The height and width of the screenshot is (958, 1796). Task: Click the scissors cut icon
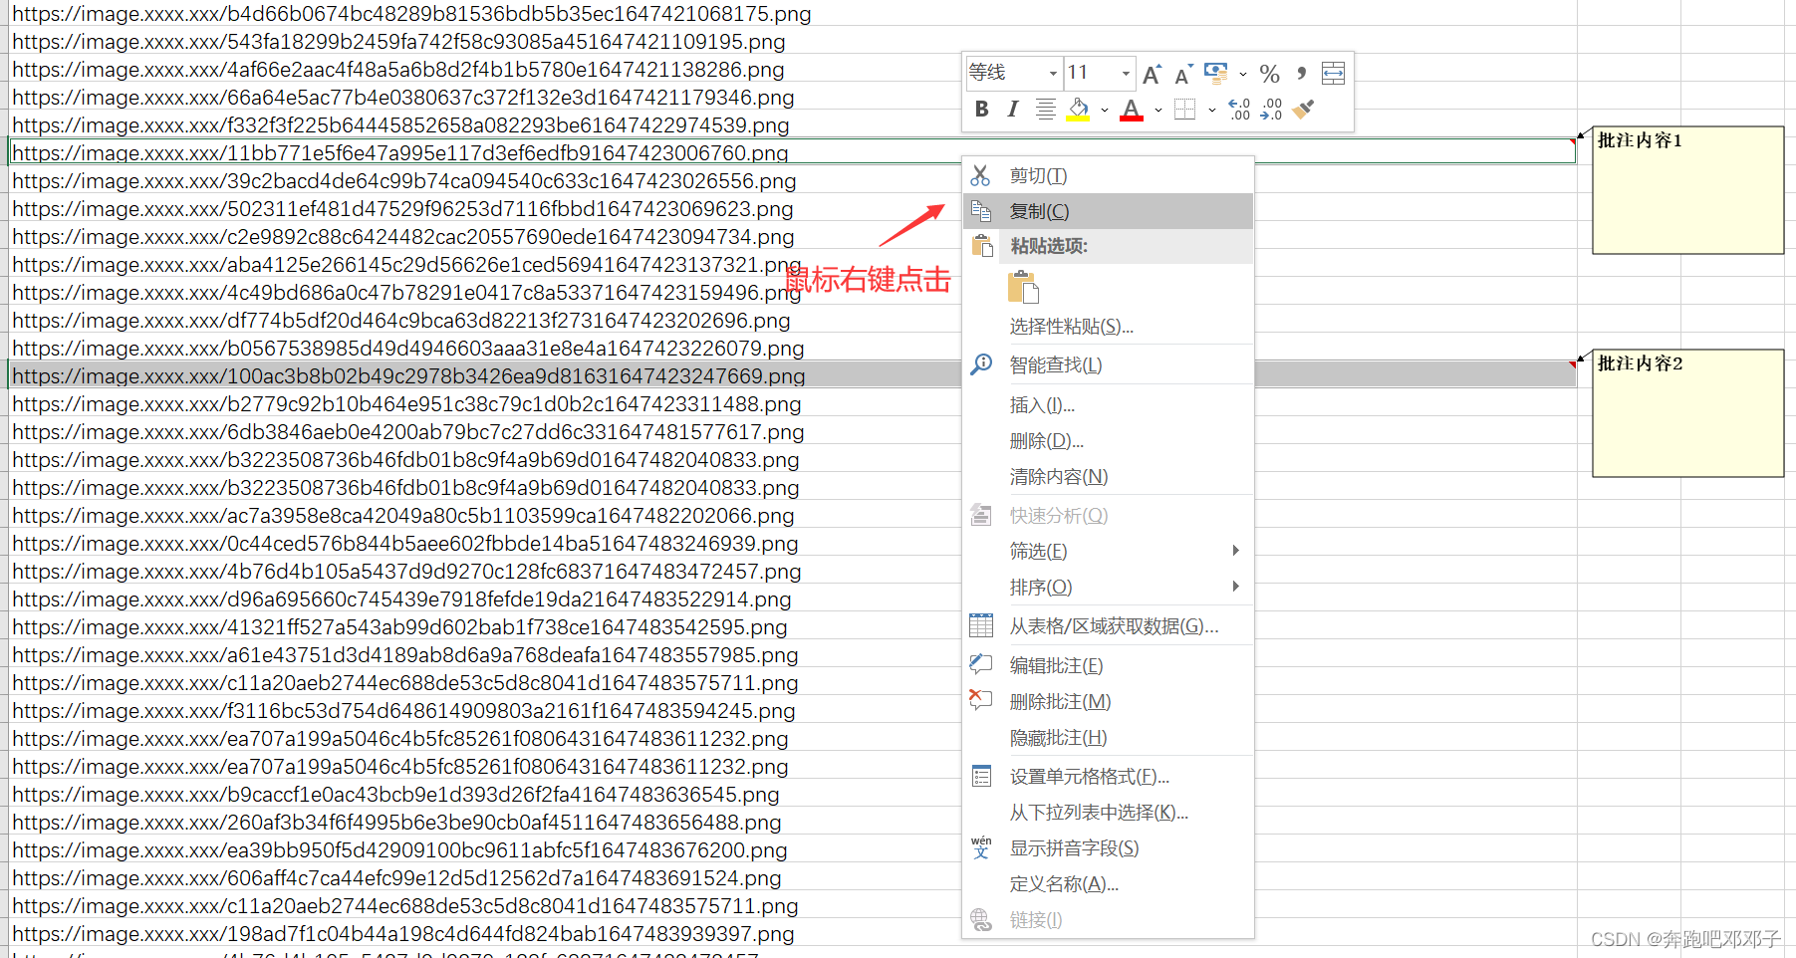[x=981, y=175]
